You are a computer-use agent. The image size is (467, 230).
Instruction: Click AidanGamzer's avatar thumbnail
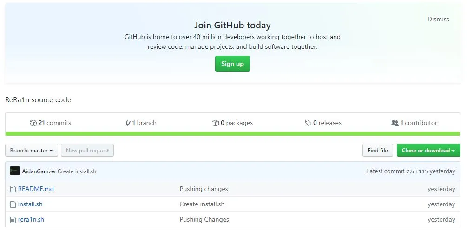(15, 171)
